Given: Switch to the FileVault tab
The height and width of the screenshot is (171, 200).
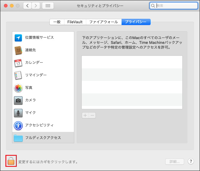Looking at the screenshot, I should (75, 22).
